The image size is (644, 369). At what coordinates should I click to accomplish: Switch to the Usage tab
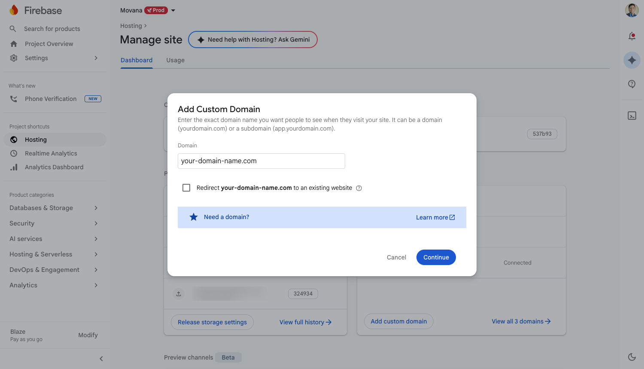point(175,60)
